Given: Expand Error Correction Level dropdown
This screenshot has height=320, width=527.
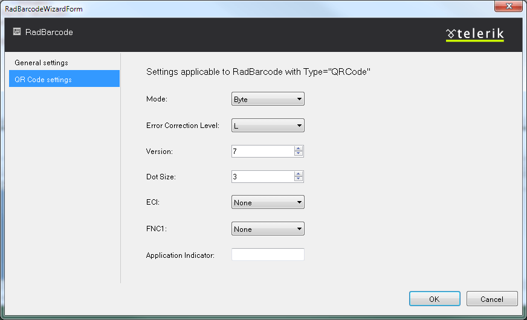Looking at the screenshot, I should 268,126.
